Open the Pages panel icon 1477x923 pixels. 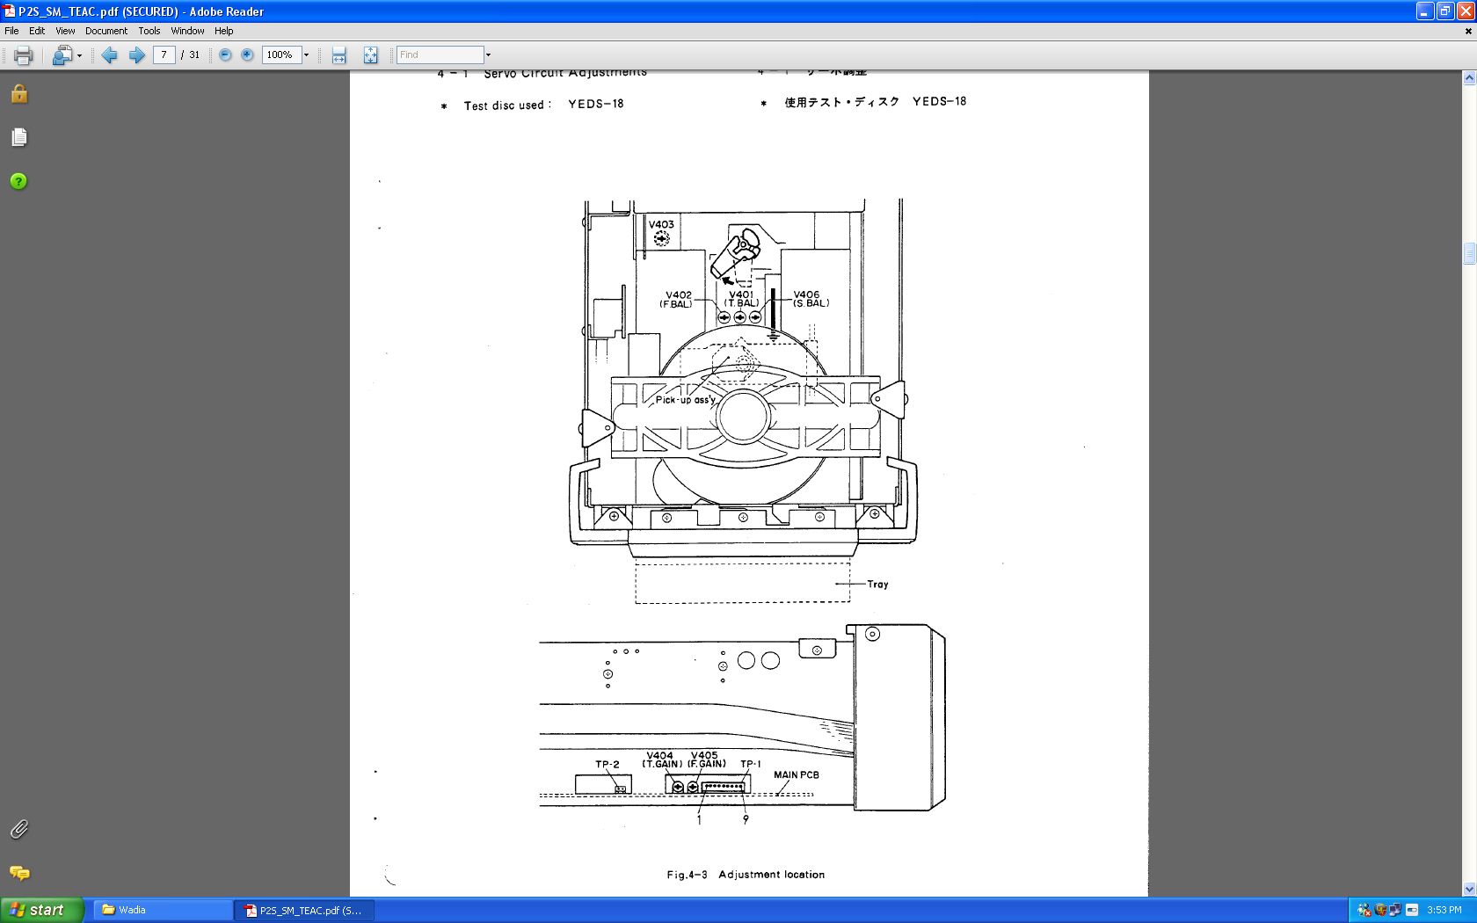[x=19, y=137]
